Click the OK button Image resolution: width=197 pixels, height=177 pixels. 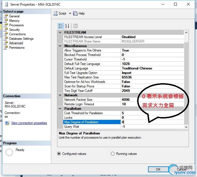pyautogui.click(x=158, y=169)
